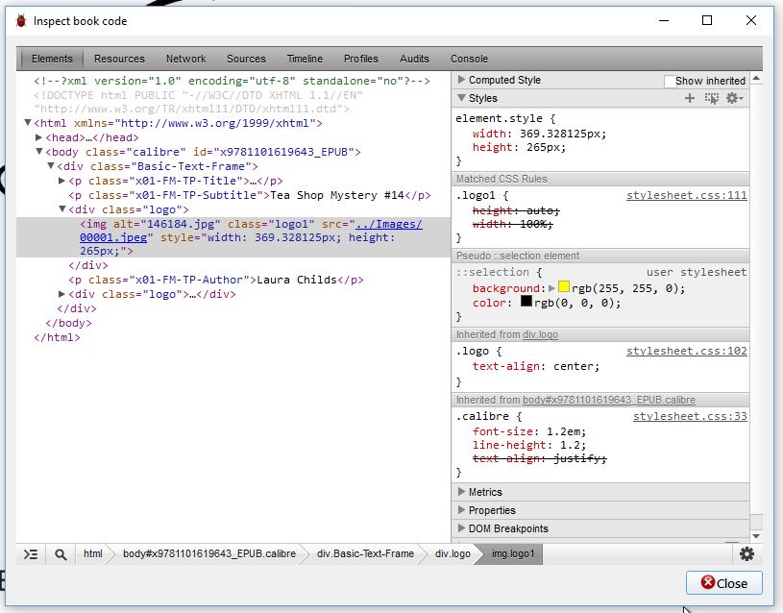Open the Console tab
The width and height of the screenshot is (783, 613).
pyautogui.click(x=469, y=59)
